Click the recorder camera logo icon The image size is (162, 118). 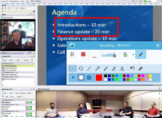72,45
